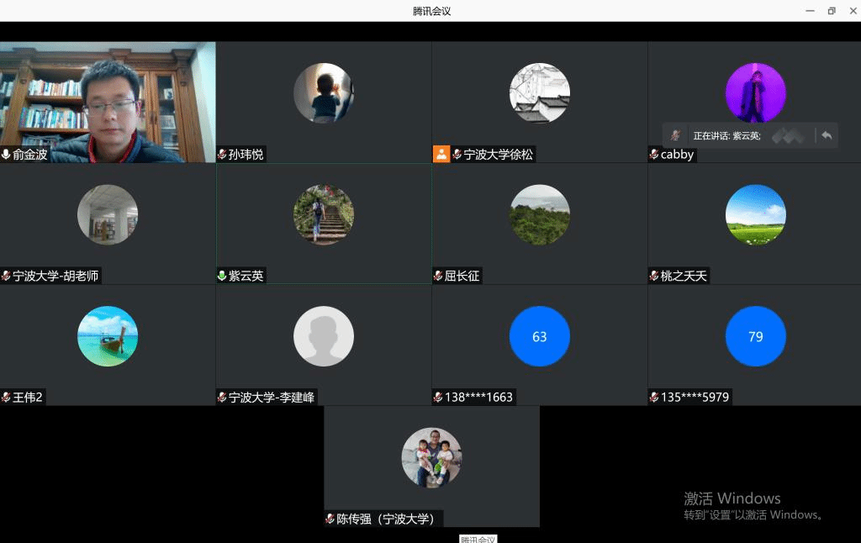The width and height of the screenshot is (861, 543).
Task: Click the name label 宁波大学-李建峰
Action: [x=272, y=397]
